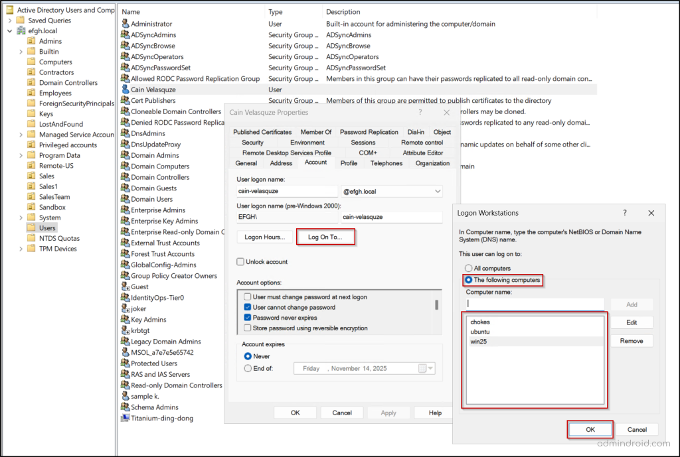Viewport: 680px width, 457px height.
Task: Select the Domain Controllers folder icon in tree
Action: 31,83
